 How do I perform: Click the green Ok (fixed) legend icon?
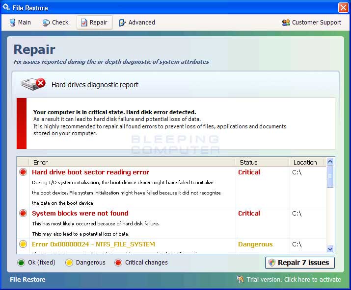[x=21, y=263]
